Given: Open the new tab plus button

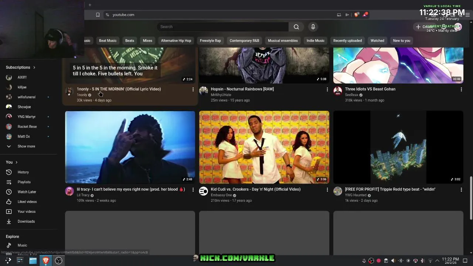Looking at the screenshot, I should pyautogui.click(x=90, y=5).
